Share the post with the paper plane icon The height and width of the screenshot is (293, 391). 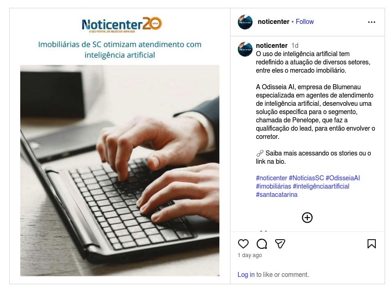[280, 244]
